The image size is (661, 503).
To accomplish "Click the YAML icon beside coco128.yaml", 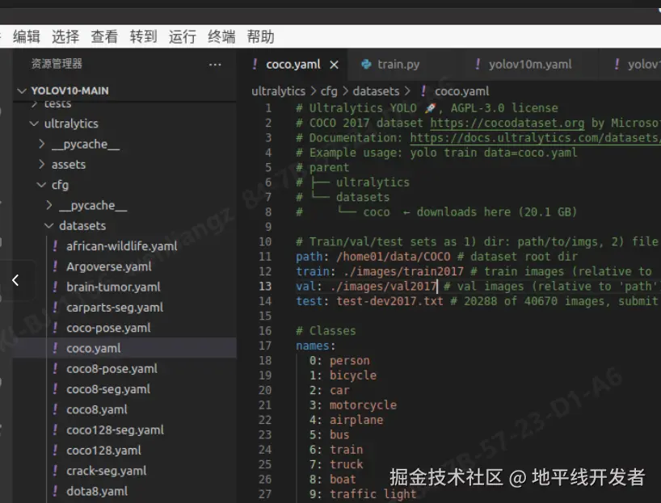I will pyautogui.click(x=55, y=451).
